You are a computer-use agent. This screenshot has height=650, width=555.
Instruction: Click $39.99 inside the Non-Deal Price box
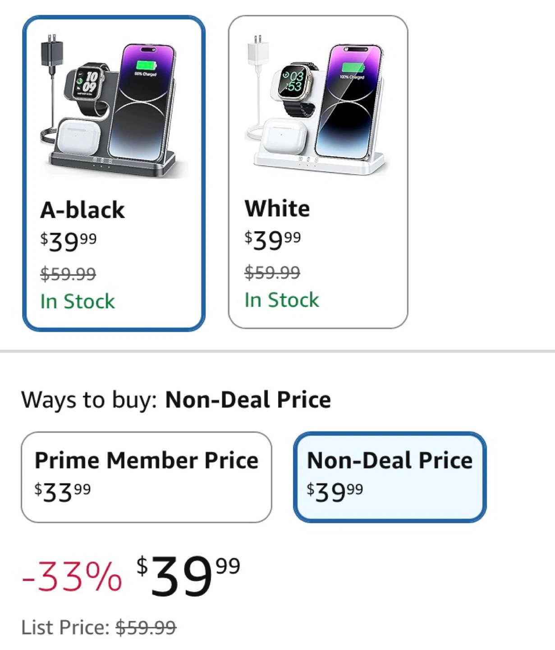tap(335, 492)
